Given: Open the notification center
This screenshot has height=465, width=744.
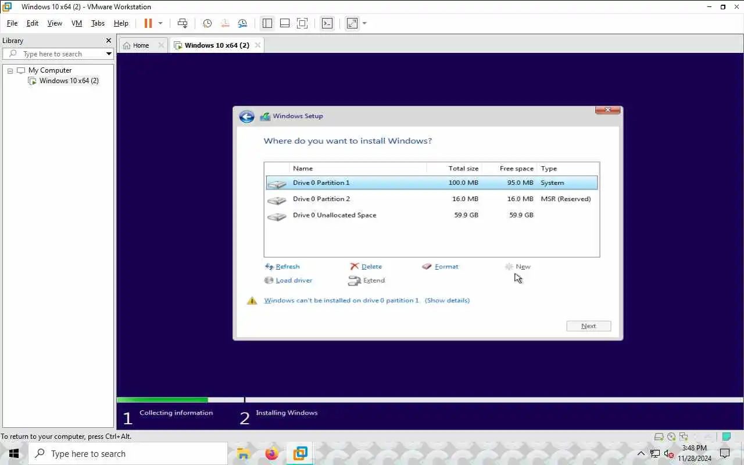Looking at the screenshot, I should (725, 453).
